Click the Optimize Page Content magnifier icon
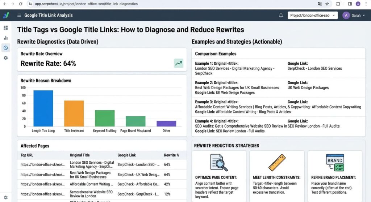The image size is (371, 202). [219, 163]
